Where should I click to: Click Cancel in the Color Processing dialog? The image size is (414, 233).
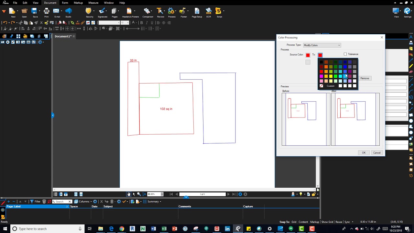(x=376, y=153)
